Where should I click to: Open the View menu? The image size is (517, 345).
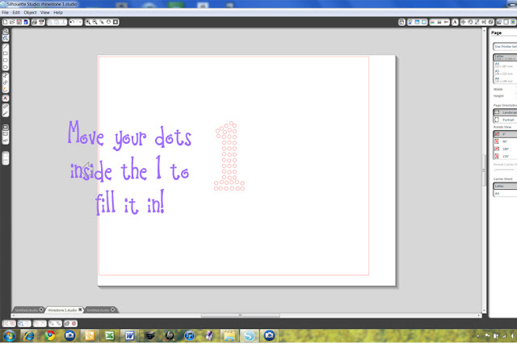click(x=44, y=13)
